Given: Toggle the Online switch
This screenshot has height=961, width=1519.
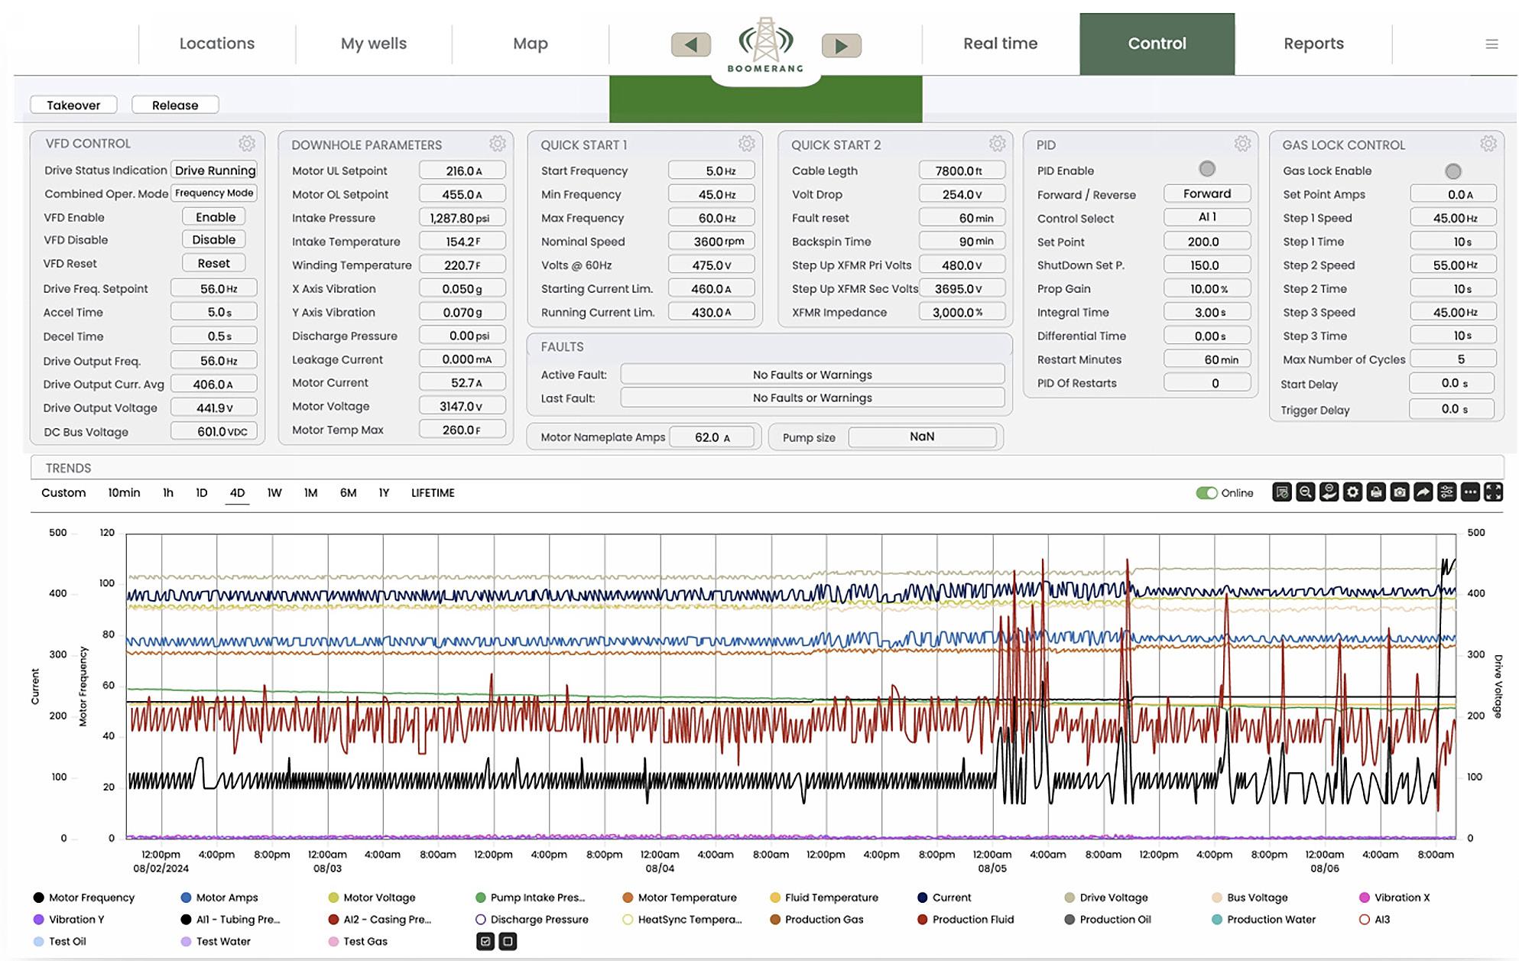Looking at the screenshot, I should [x=1206, y=493].
